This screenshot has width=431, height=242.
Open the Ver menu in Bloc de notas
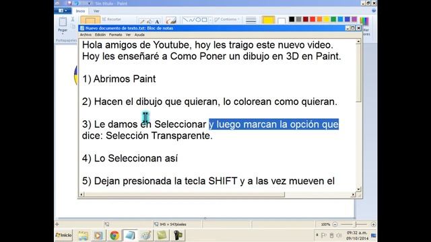[128, 35]
